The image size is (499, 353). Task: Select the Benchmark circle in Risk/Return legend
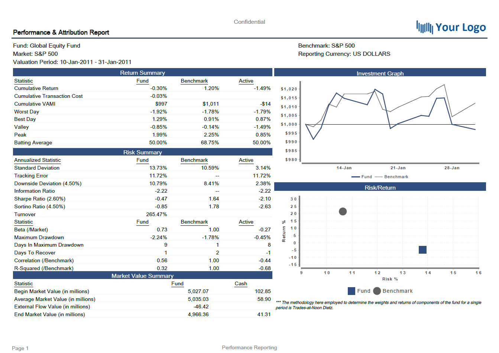click(377, 291)
